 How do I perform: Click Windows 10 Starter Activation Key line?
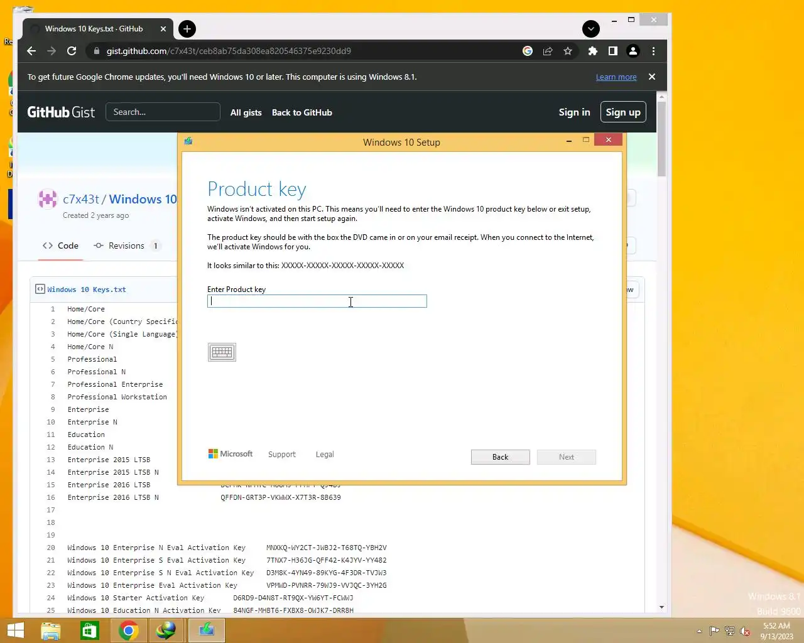[210, 598]
